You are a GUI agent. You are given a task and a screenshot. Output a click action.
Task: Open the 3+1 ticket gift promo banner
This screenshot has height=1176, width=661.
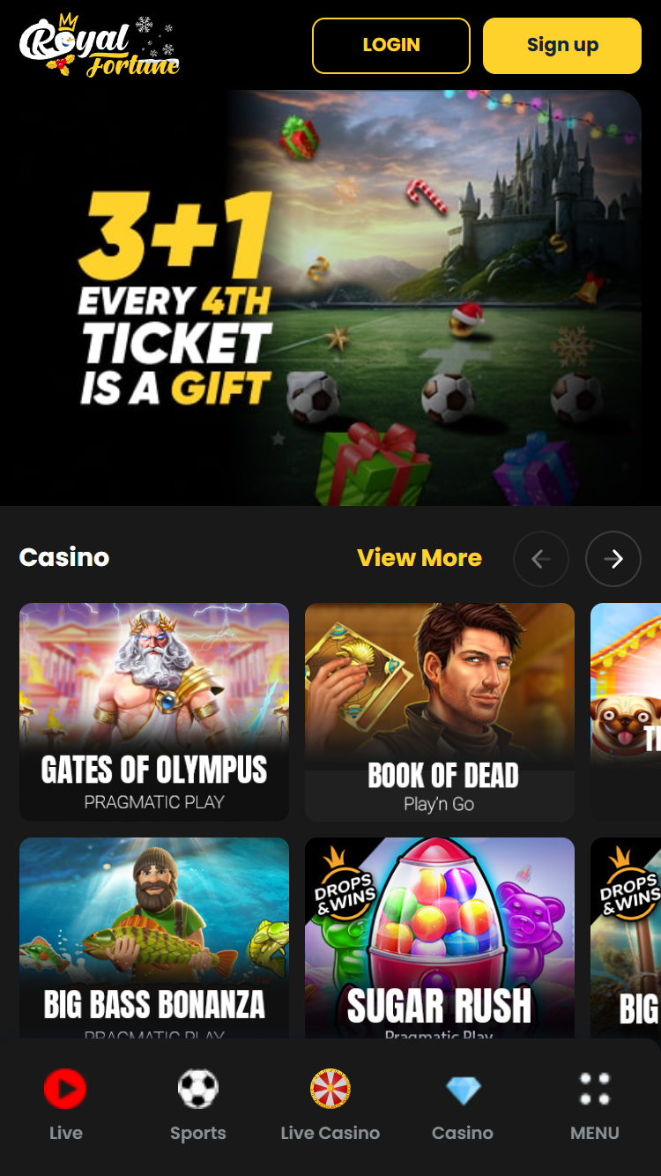pyautogui.click(x=330, y=298)
